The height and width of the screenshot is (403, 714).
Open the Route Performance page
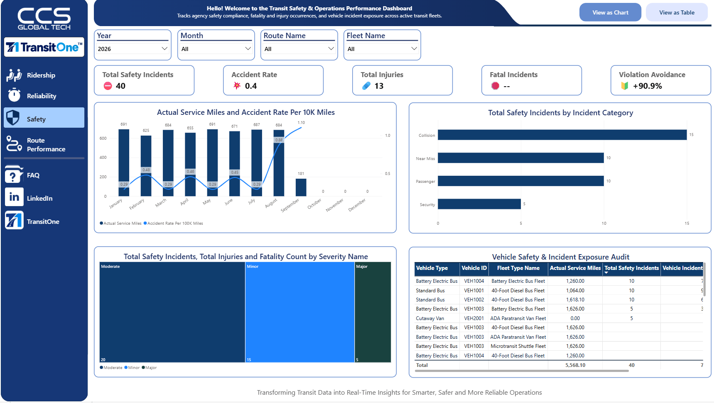pos(46,145)
